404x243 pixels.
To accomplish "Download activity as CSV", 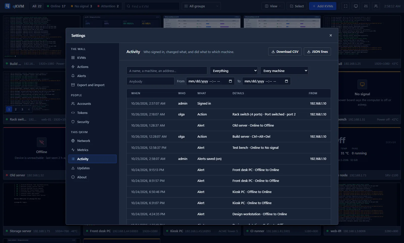I will tap(285, 52).
